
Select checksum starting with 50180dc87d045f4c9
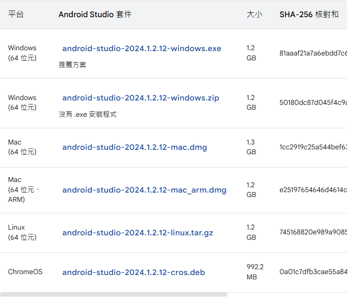click(313, 103)
